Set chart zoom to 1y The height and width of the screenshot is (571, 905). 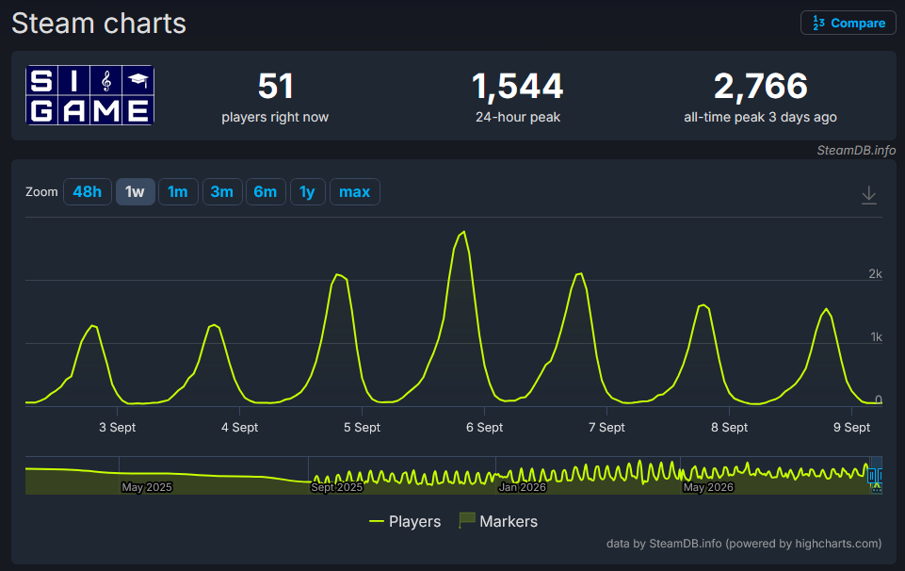[x=308, y=191]
